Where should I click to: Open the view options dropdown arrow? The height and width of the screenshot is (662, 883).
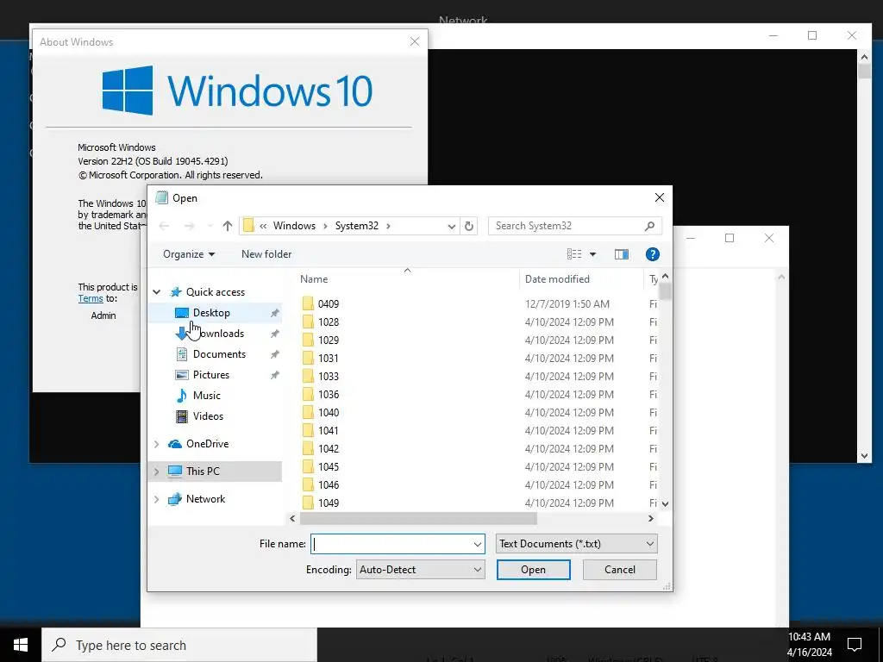[592, 254]
